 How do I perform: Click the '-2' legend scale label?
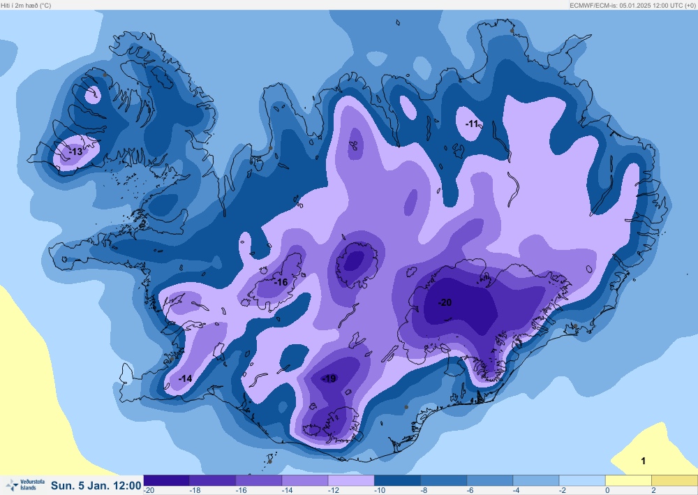pos(563,490)
